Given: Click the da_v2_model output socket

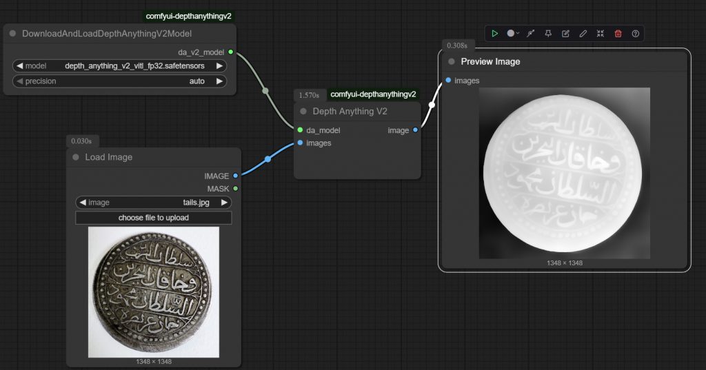Looking at the screenshot, I should (x=230, y=52).
